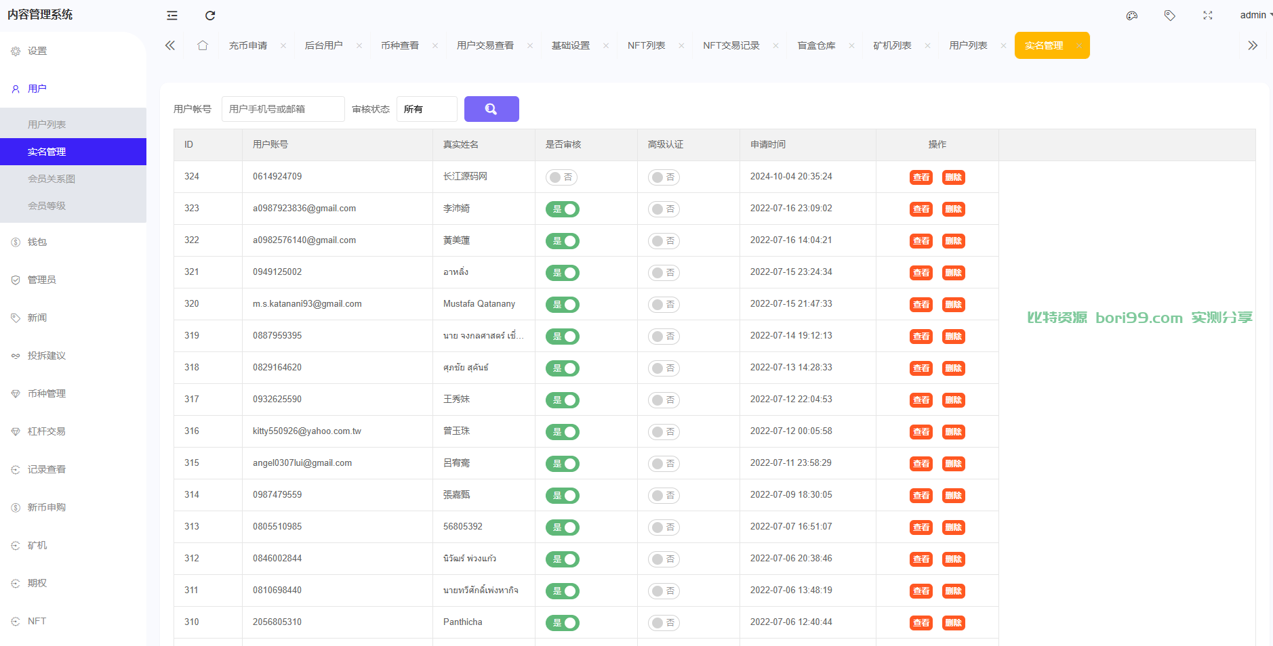Image resolution: width=1273 pixels, height=646 pixels.
Task: Enable the audit toggle for ID 324
Action: 561,177
